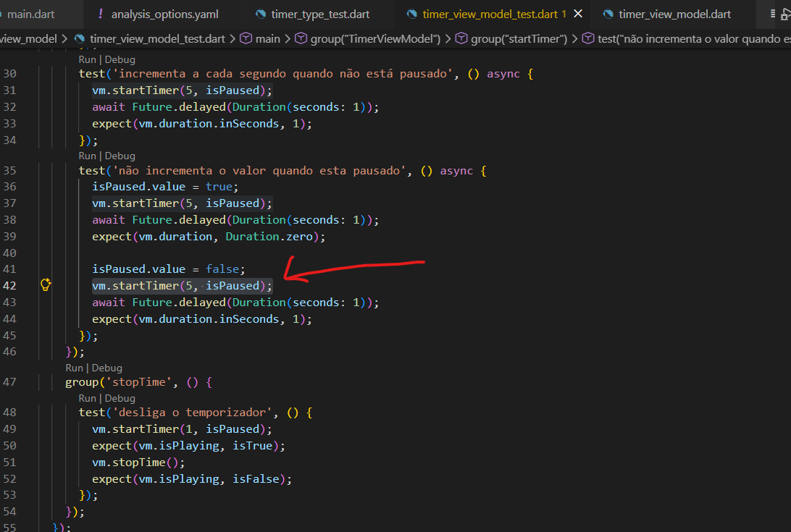This screenshot has height=532, width=791.
Task: Click 'isFalse' on line 52
Action: pos(256,479)
